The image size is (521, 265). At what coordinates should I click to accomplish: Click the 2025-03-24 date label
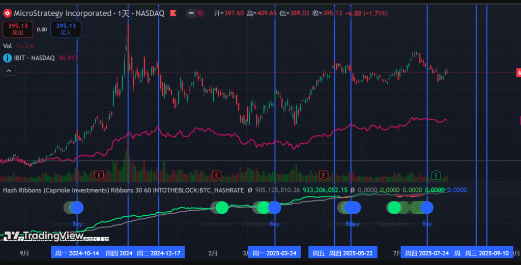tap(275, 252)
